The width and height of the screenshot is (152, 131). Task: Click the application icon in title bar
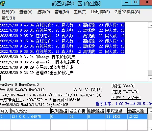2,3
